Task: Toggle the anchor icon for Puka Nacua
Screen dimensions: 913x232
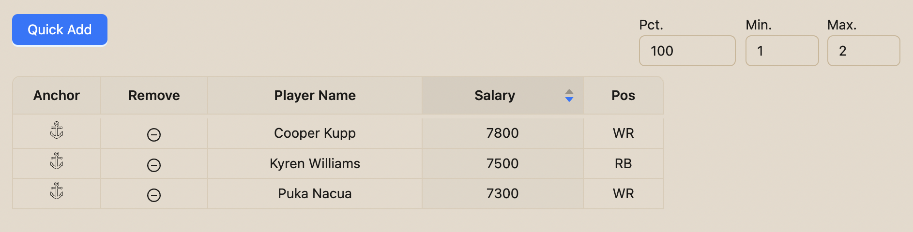Action: 57,191
